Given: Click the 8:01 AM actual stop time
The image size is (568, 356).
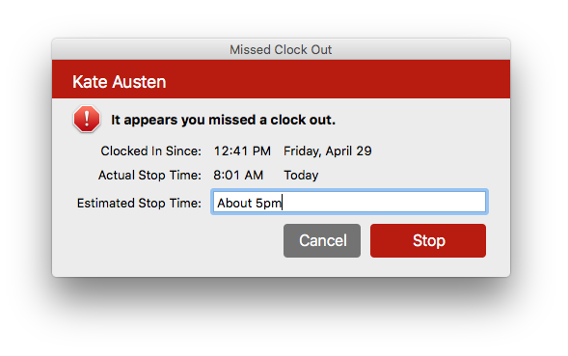Looking at the screenshot, I should 238,175.
